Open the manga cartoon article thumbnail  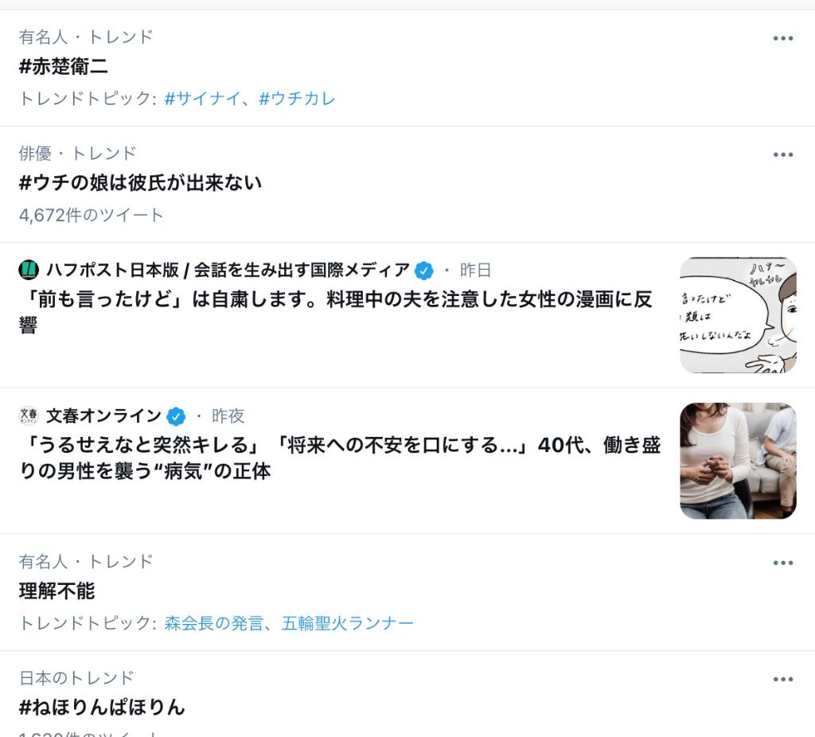tap(738, 315)
